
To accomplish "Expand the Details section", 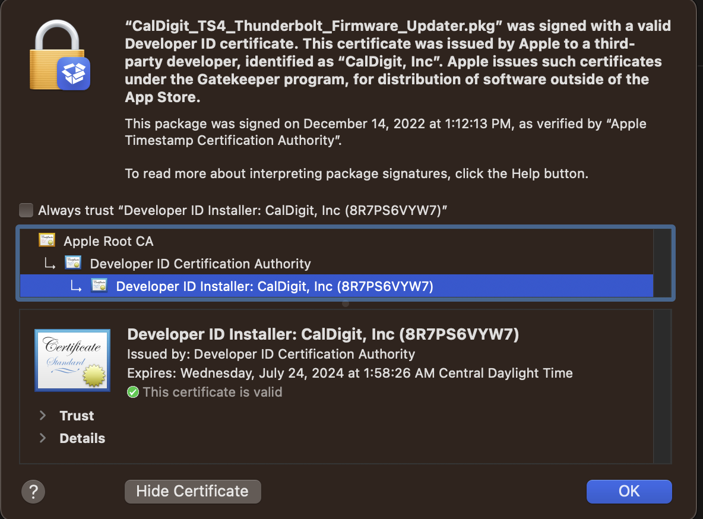I will click(43, 438).
